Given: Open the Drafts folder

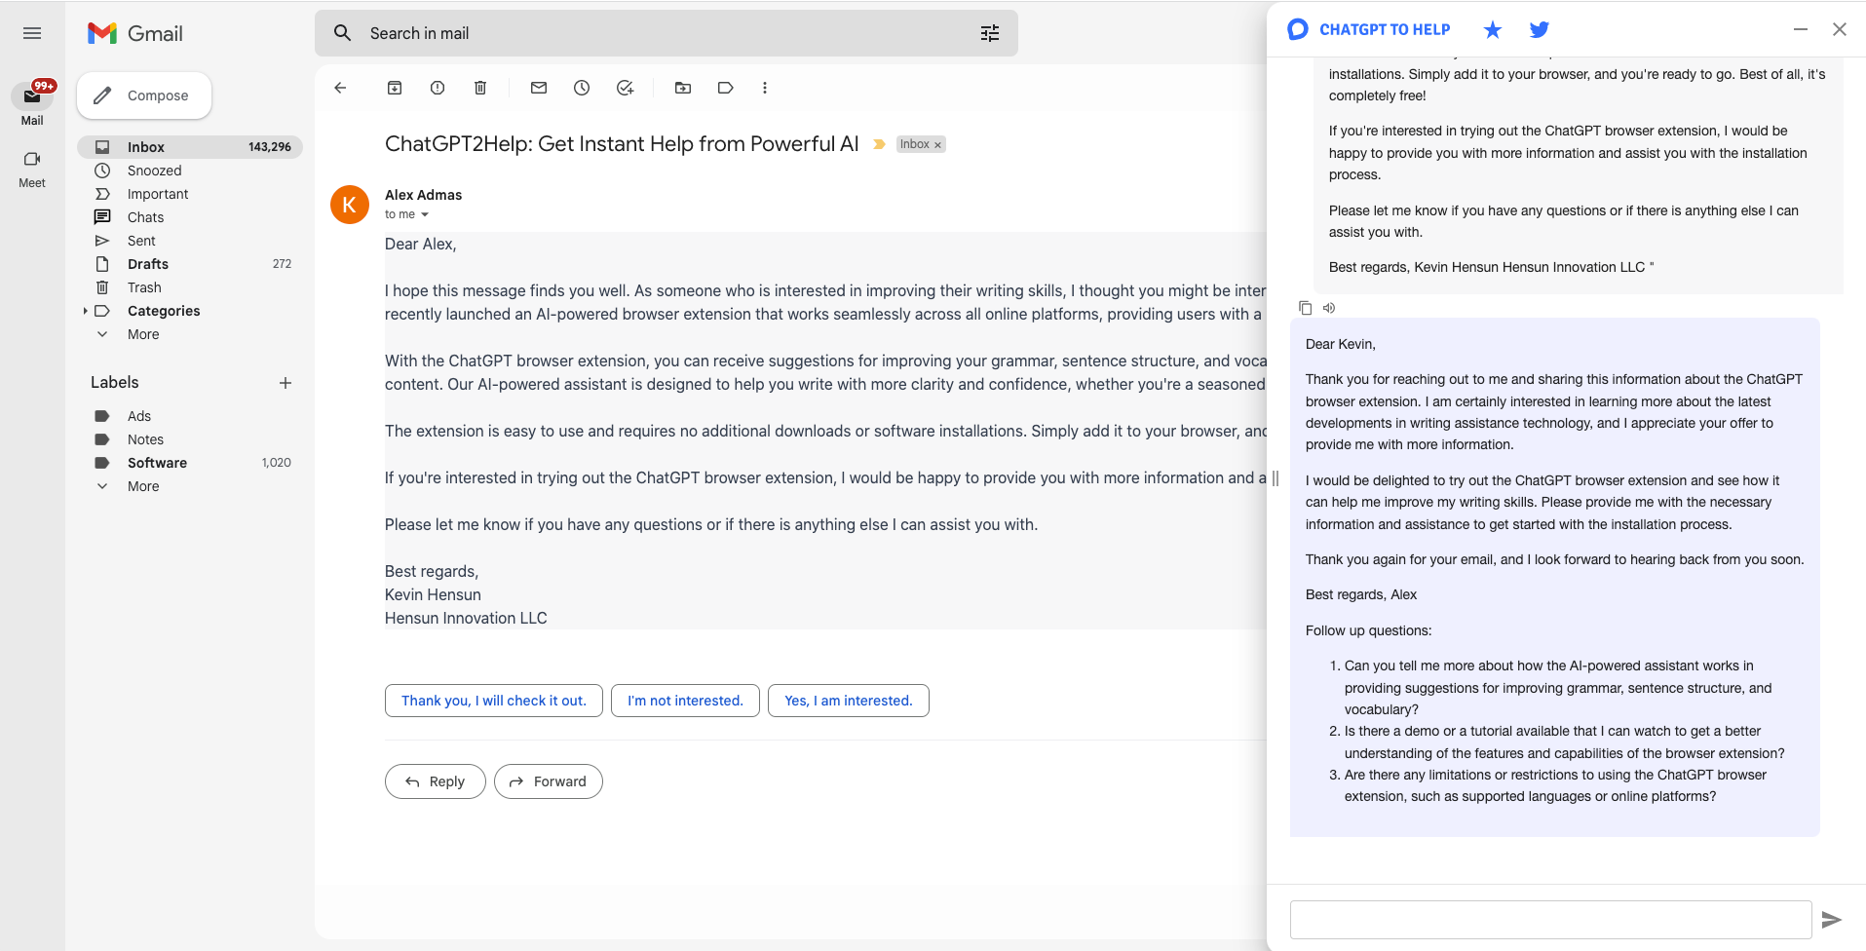Looking at the screenshot, I should tap(190, 264).
